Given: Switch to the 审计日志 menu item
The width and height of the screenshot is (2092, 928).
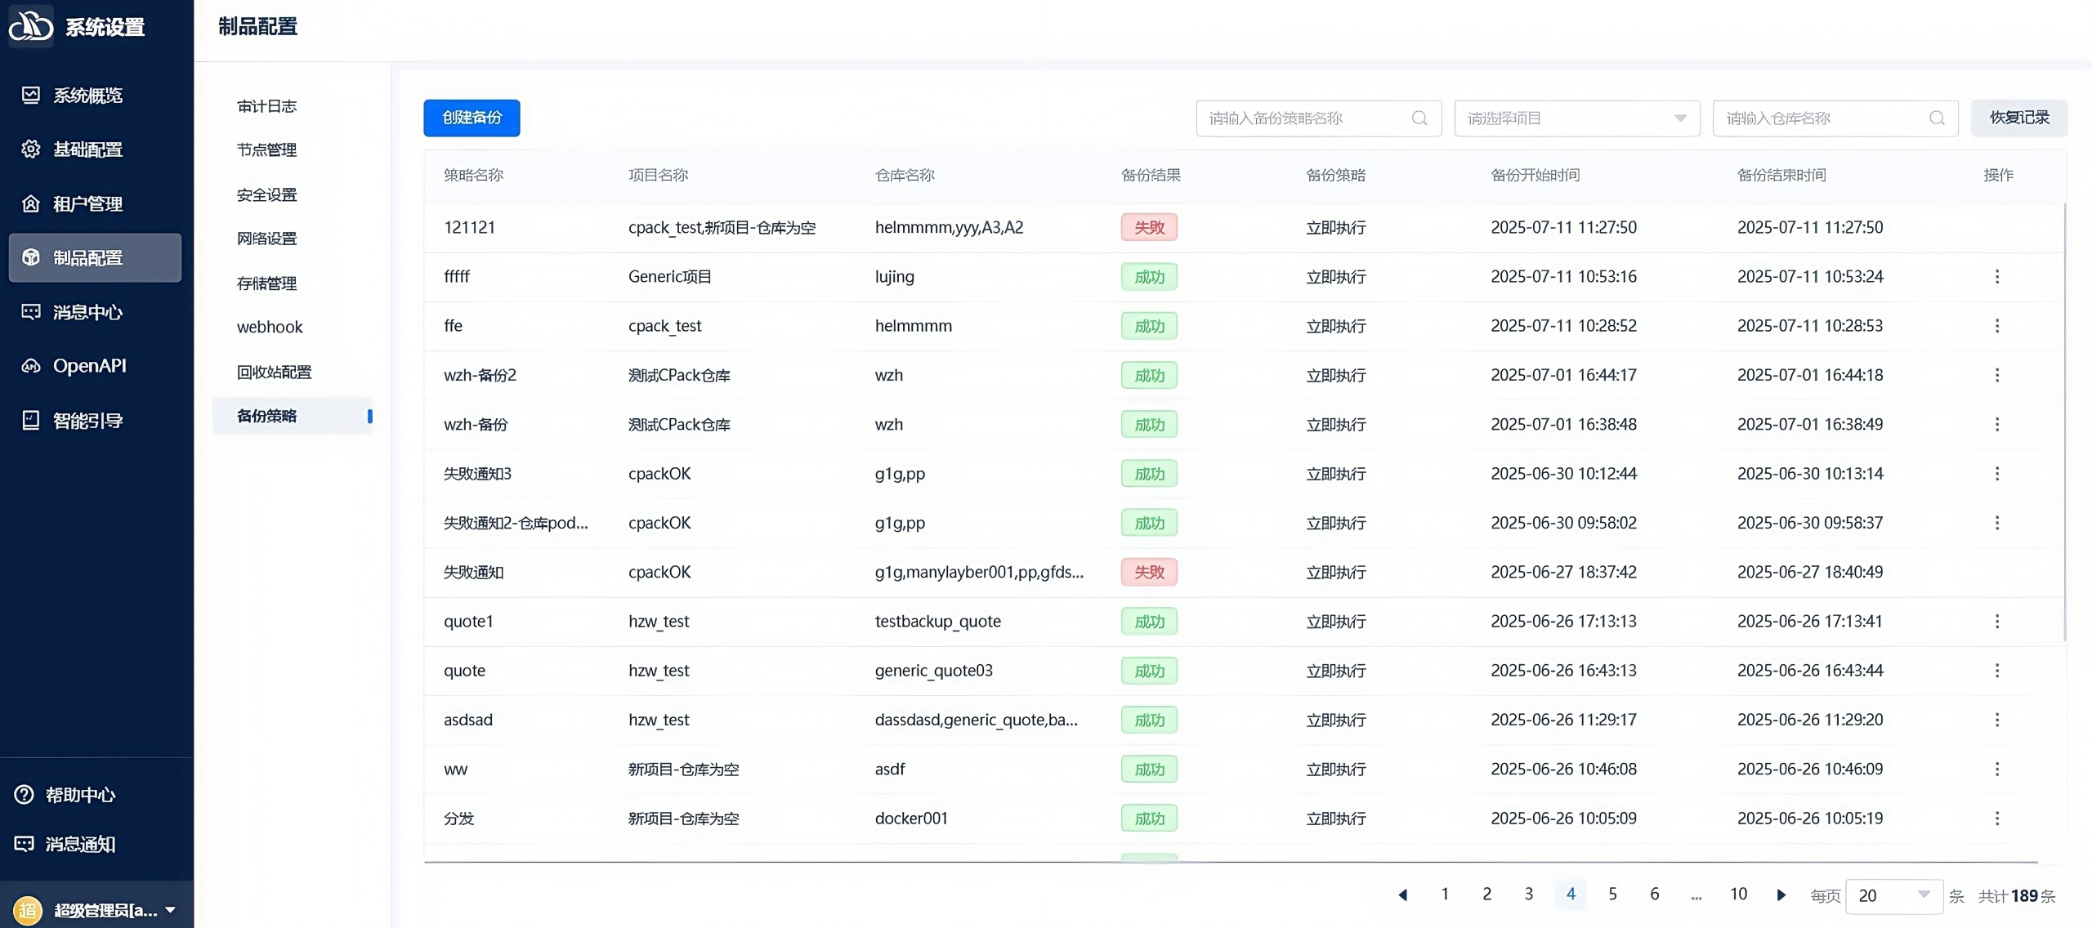Looking at the screenshot, I should pos(266,106).
